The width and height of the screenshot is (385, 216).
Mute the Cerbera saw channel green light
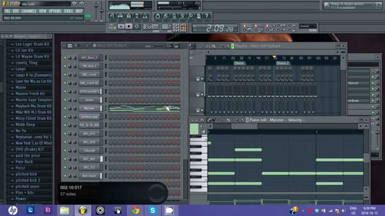(65, 117)
